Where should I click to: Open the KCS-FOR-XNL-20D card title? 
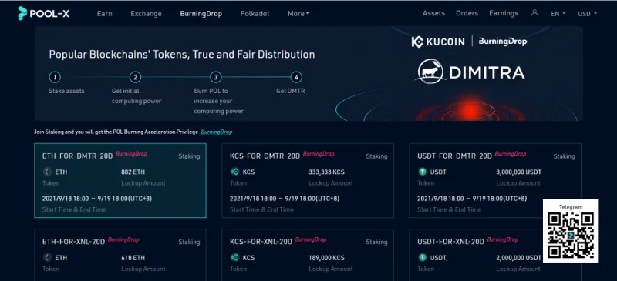click(x=261, y=242)
